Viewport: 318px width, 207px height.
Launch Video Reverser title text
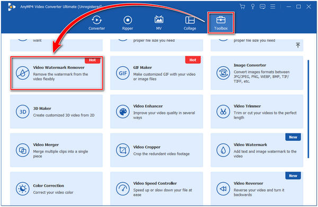click(x=248, y=183)
